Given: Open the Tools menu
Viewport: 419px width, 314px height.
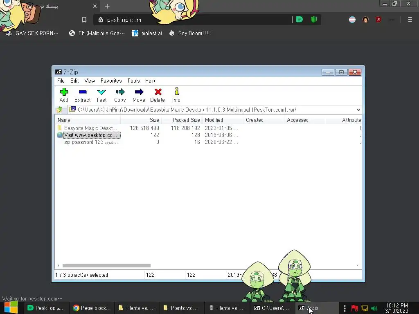Looking at the screenshot, I should pos(133,81).
